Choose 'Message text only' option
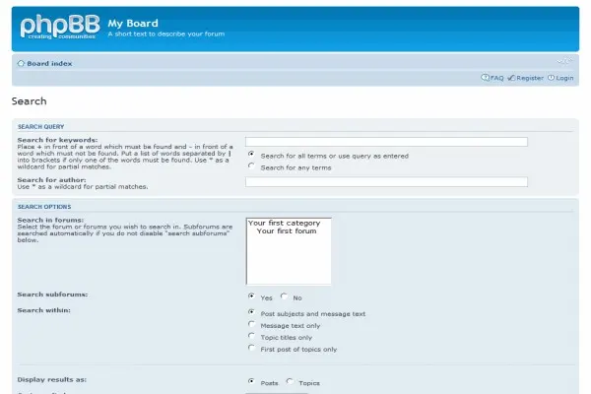Image resolution: width=591 pixels, height=394 pixels. pos(252,325)
